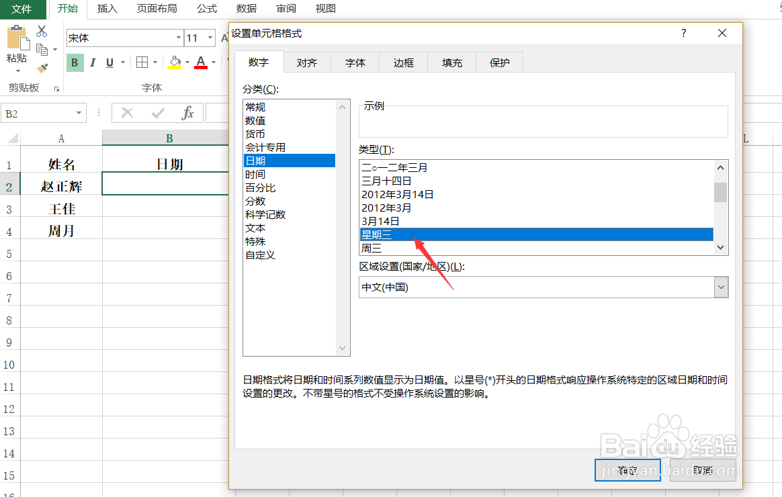This screenshot has width=782, height=497.
Task: Open the borders dropdown arrow
Action: (155, 62)
